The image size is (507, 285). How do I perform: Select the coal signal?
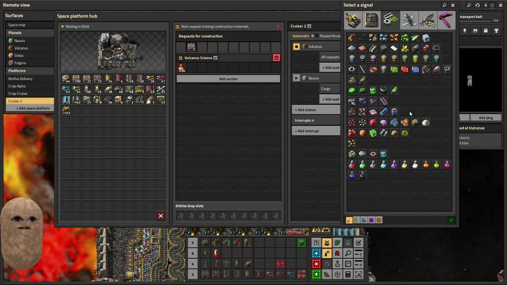[x=362, y=38]
